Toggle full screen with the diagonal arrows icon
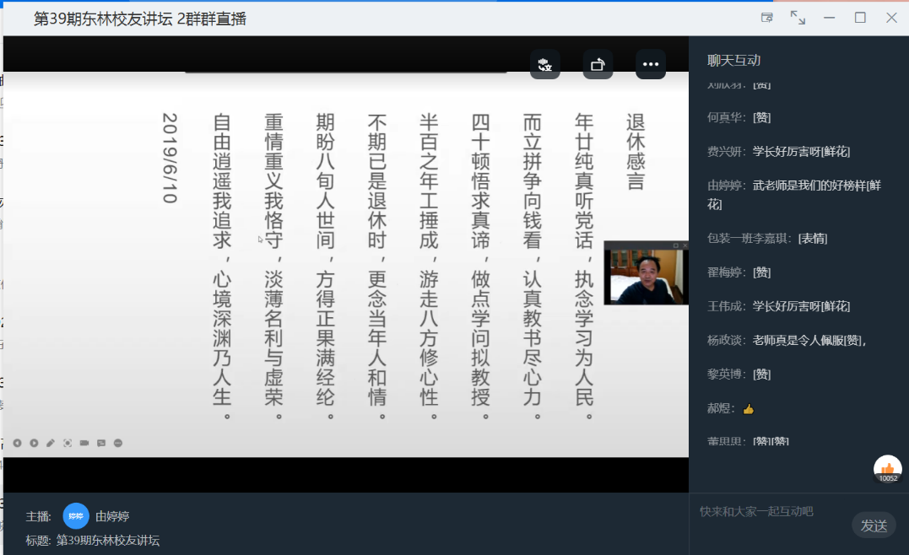 click(798, 18)
